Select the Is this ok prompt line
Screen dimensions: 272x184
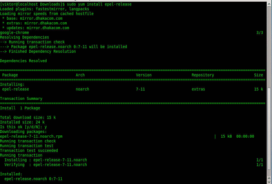23,127
